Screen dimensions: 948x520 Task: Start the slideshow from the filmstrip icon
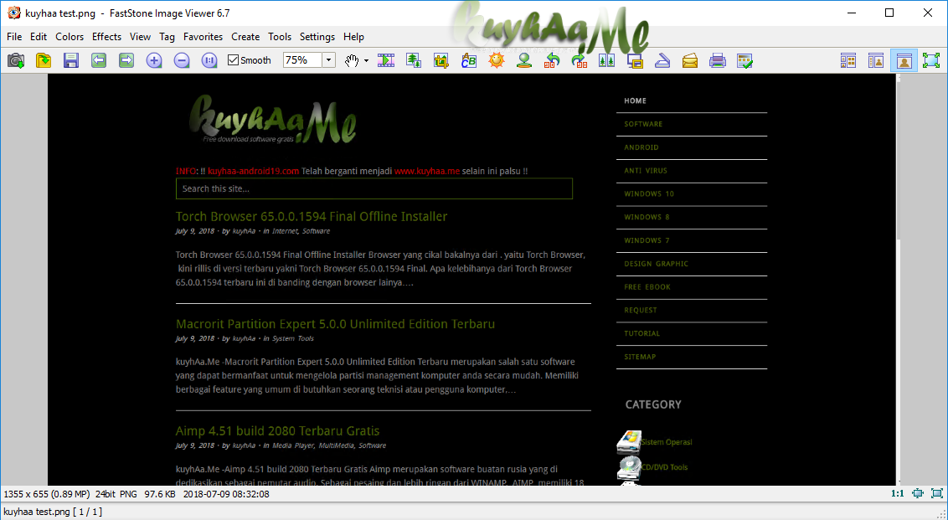click(386, 60)
